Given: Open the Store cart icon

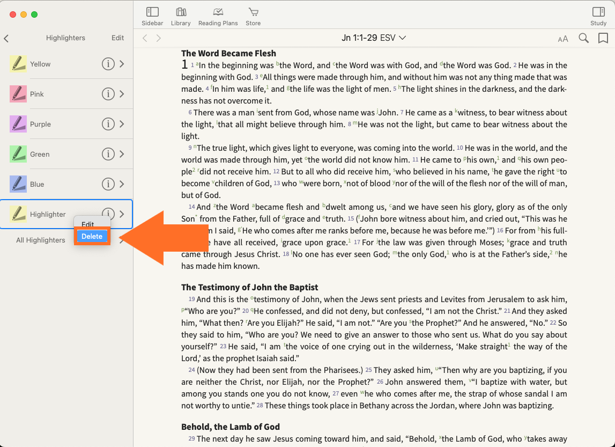Looking at the screenshot, I should pyautogui.click(x=253, y=12).
